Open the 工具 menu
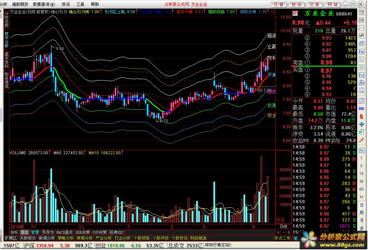368x250 pixels. (x=80, y=4)
